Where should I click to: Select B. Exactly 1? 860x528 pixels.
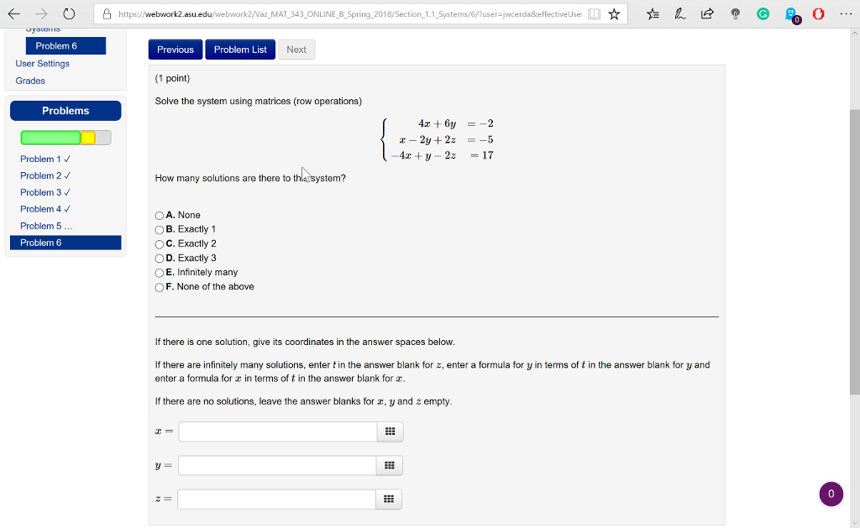pos(159,229)
